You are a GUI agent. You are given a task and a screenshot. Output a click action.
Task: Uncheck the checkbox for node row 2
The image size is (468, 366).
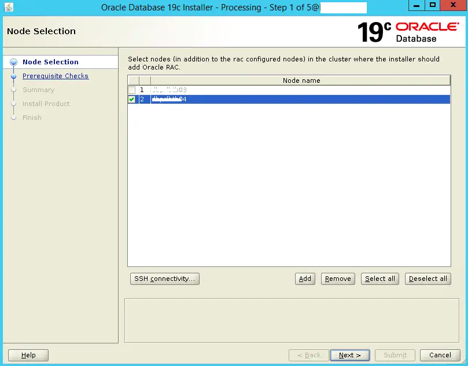(x=132, y=99)
